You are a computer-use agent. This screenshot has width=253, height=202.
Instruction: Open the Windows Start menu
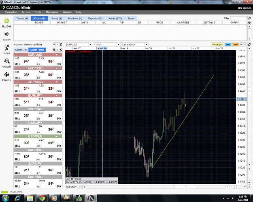point(5,198)
